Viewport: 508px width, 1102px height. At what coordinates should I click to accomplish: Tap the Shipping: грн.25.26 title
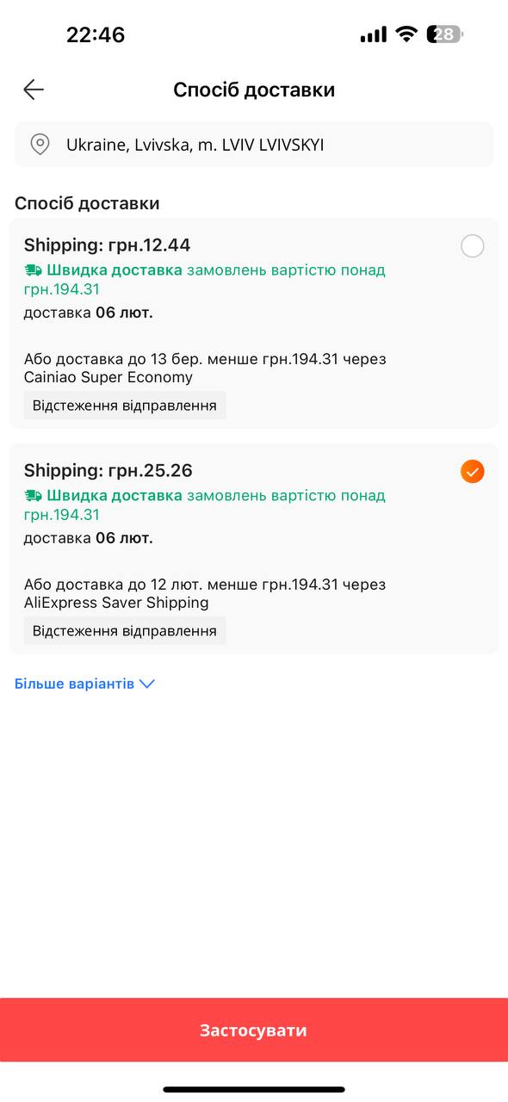pos(108,471)
